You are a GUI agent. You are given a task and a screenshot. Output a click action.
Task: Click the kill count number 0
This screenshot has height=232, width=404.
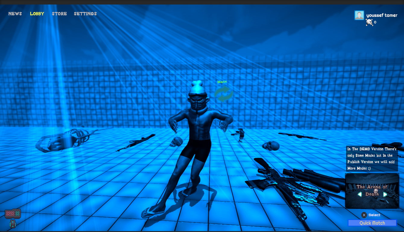(375, 22)
